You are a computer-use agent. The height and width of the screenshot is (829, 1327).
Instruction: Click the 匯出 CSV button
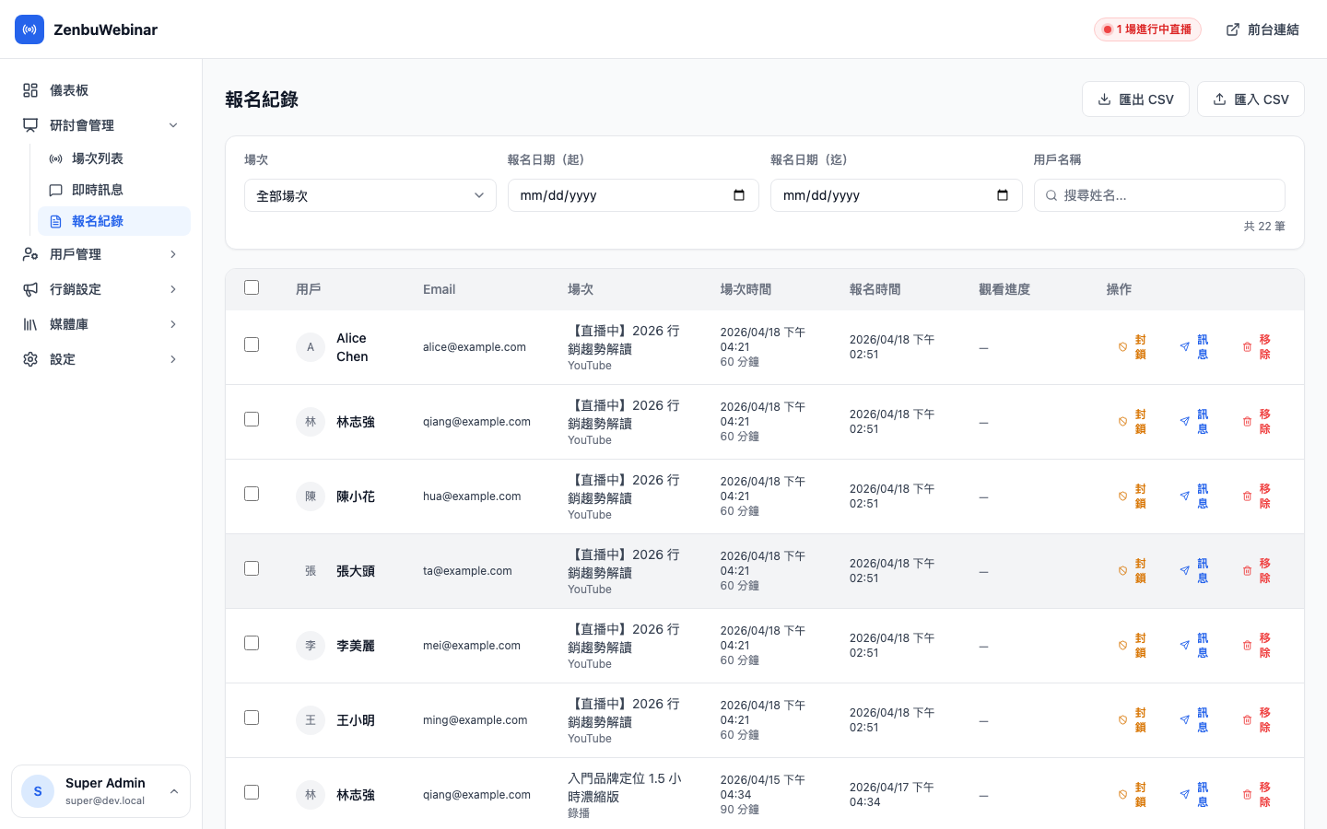pos(1135,99)
